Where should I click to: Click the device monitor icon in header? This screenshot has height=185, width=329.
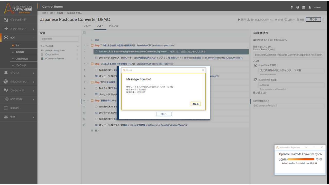pyautogui.click(x=304, y=7)
